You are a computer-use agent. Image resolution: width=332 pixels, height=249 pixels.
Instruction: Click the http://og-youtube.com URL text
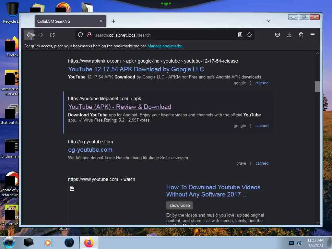[x=90, y=142]
